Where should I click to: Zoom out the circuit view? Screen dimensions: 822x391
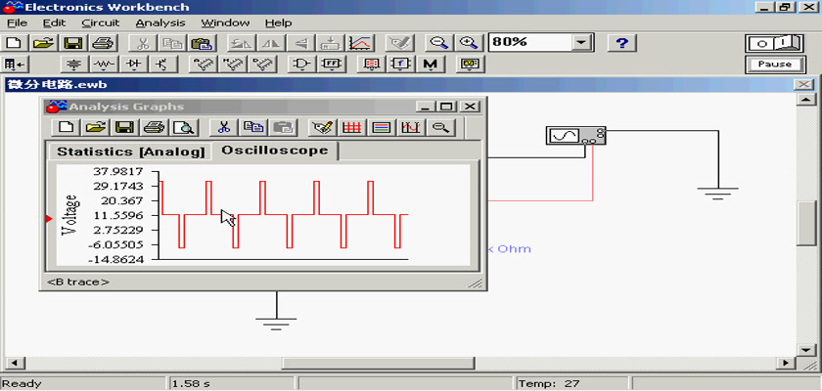pos(438,43)
